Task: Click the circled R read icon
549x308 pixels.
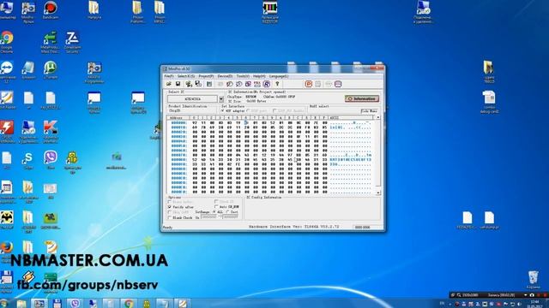Action: click(x=267, y=84)
